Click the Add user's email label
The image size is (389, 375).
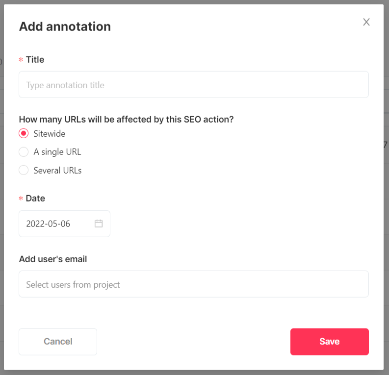tap(53, 259)
